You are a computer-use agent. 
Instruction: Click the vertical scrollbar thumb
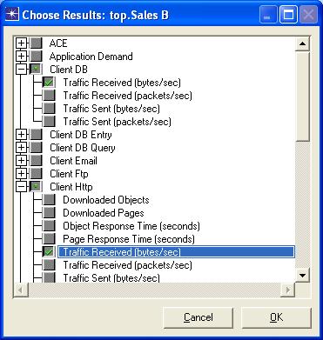click(x=302, y=96)
